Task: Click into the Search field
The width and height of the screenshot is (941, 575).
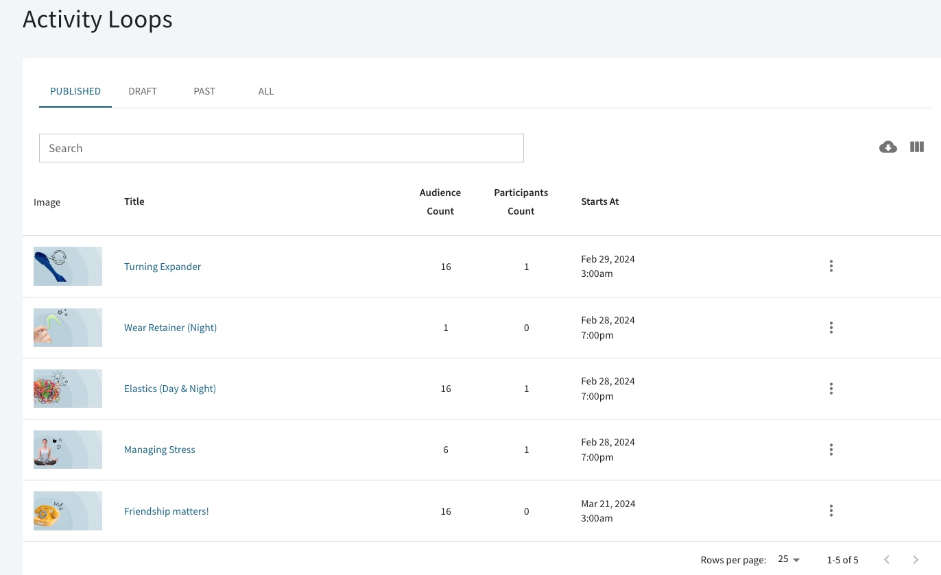Action: [x=281, y=148]
